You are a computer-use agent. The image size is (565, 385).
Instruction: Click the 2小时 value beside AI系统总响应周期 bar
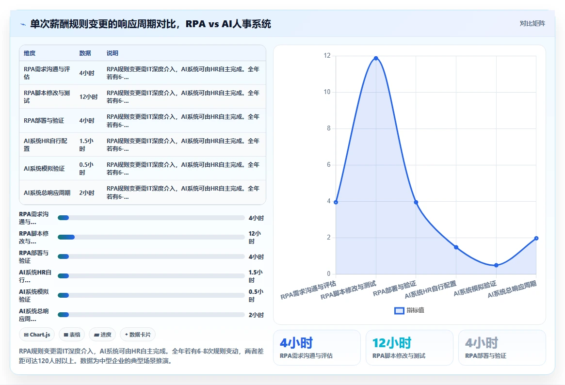(x=256, y=315)
